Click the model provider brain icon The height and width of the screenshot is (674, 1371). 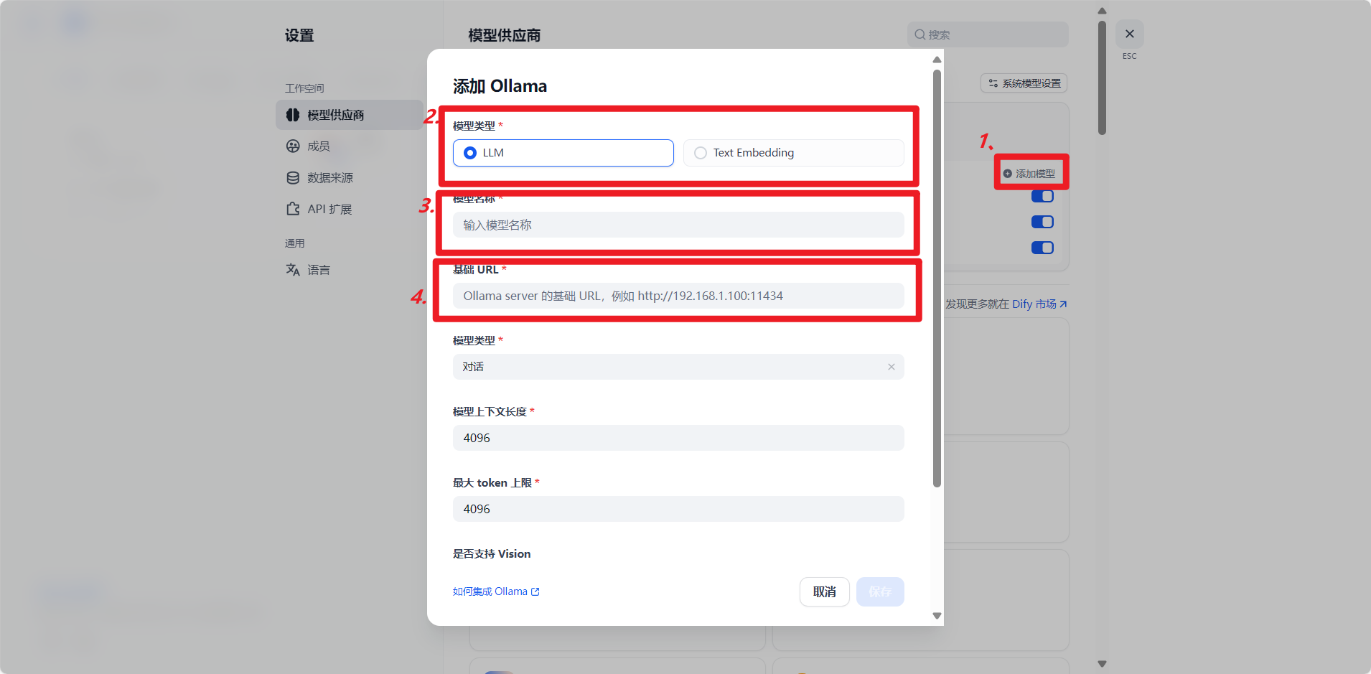pos(293,115)
